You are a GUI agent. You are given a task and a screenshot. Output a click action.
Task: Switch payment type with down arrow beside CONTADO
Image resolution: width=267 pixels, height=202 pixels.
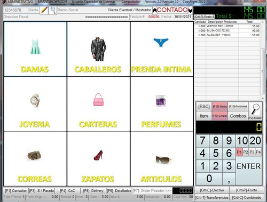tap(190, 10)
